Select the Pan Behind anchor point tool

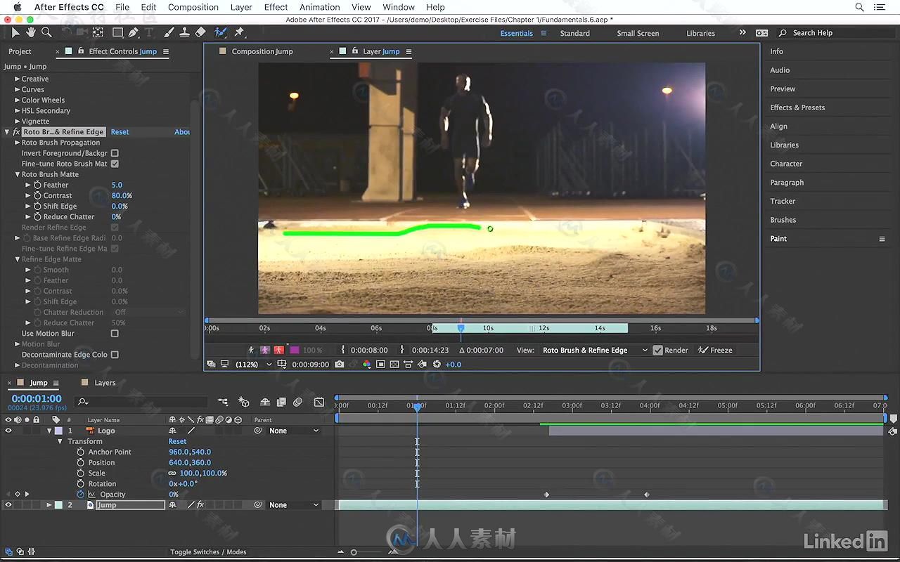98,32
